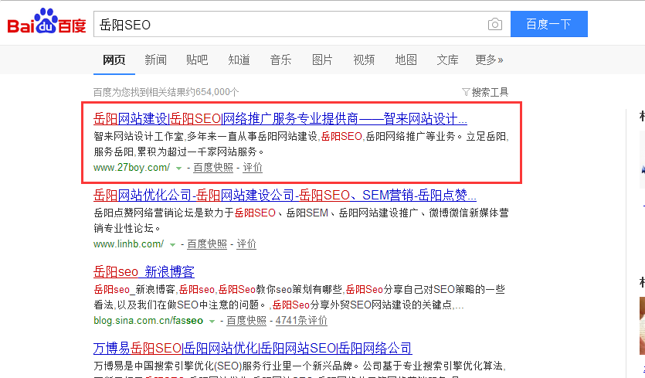Expand dropdown arrow next to www.linhb.com
This screenshot has width=645, height=378.
coord(173,244)
